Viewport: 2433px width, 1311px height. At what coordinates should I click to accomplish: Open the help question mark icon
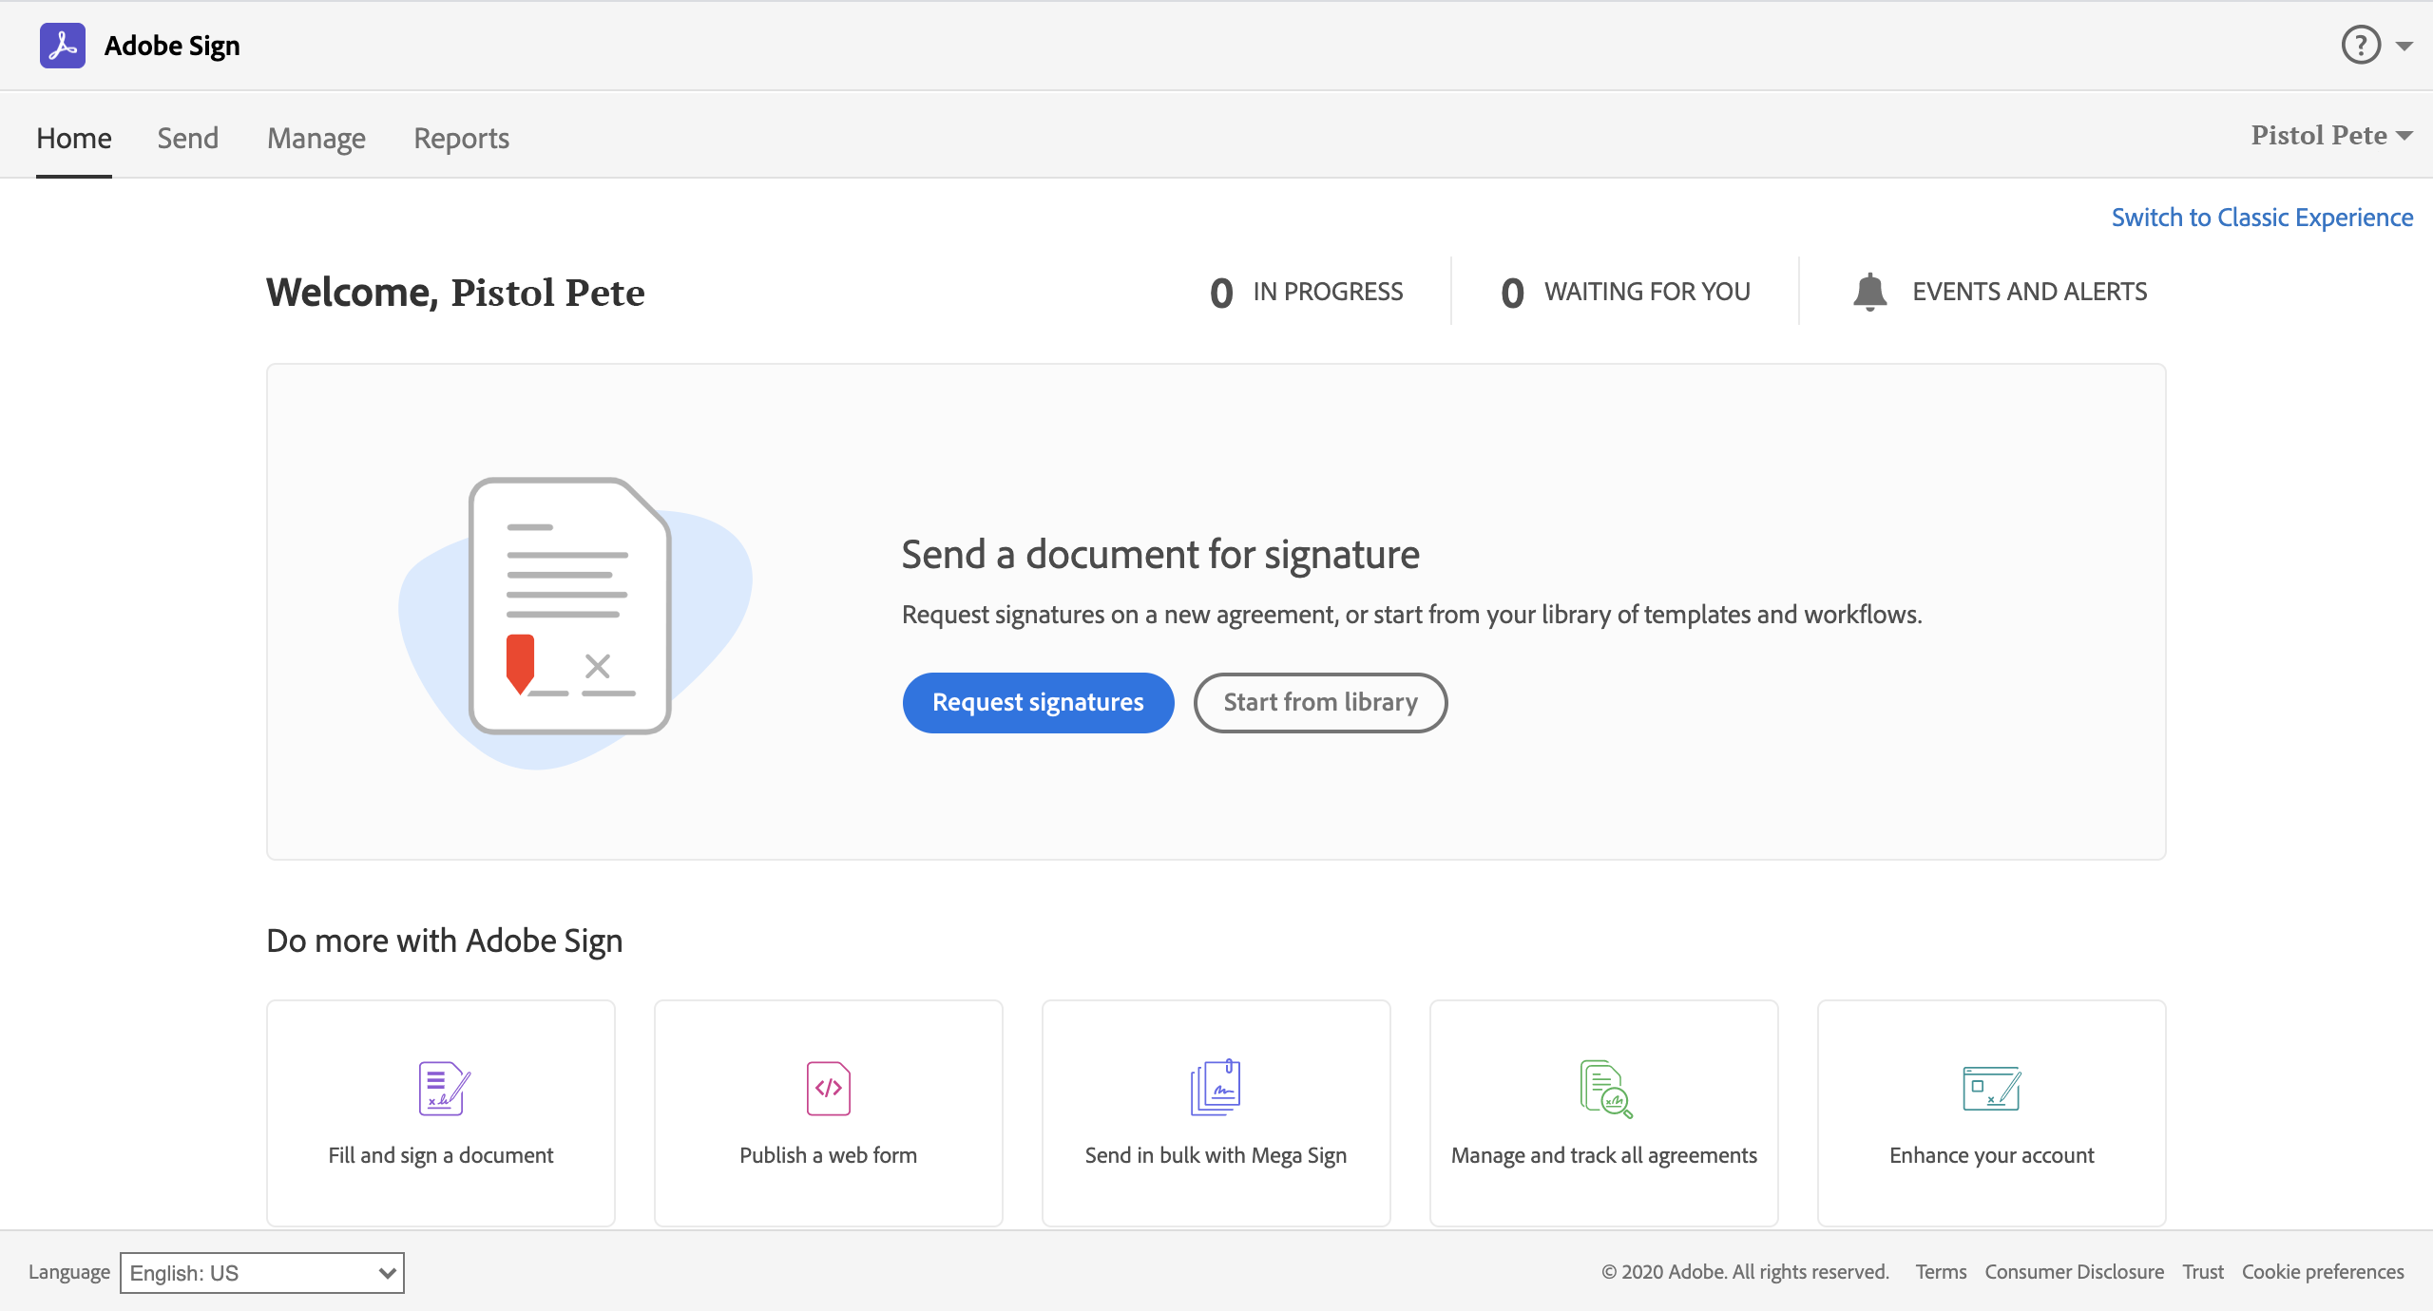pos(2361,45)
